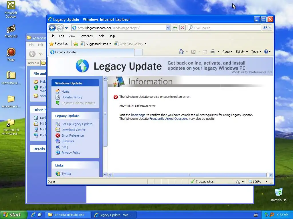Screen dimensions: 293x219
Task: Open Download Center link
Action: [x=73, y=130]
